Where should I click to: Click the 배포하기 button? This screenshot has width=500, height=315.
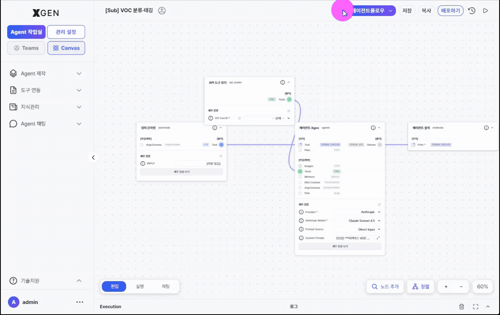(450, 11)
